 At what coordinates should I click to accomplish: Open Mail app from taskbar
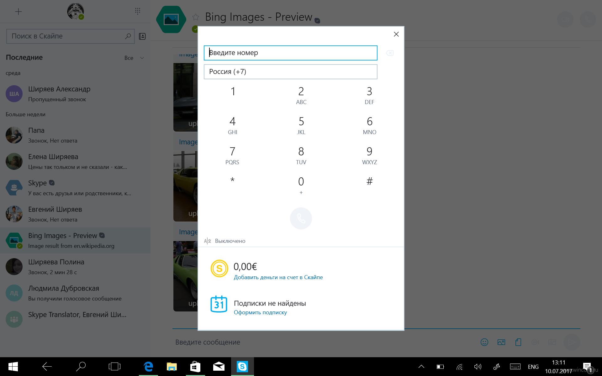pos(219,367)
